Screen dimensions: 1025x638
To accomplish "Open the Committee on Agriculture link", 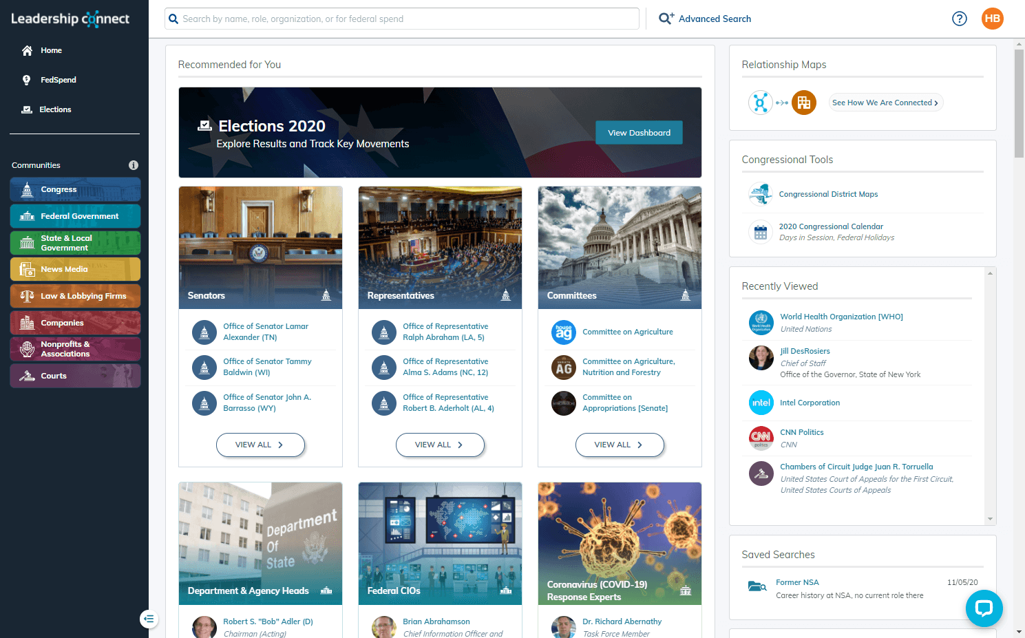I will coord(628,332).
